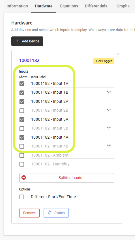Viewport: 135px width, 240px height.
Task: Click the Flex Logger badge
Action: coord(104,61)
